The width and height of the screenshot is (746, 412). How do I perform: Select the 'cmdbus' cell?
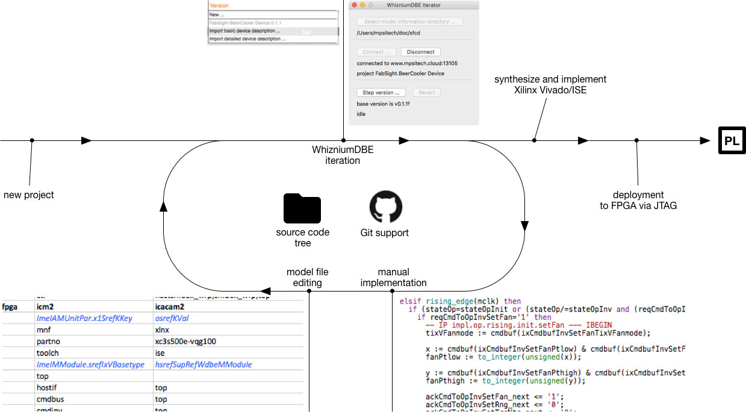click(93, 399)
